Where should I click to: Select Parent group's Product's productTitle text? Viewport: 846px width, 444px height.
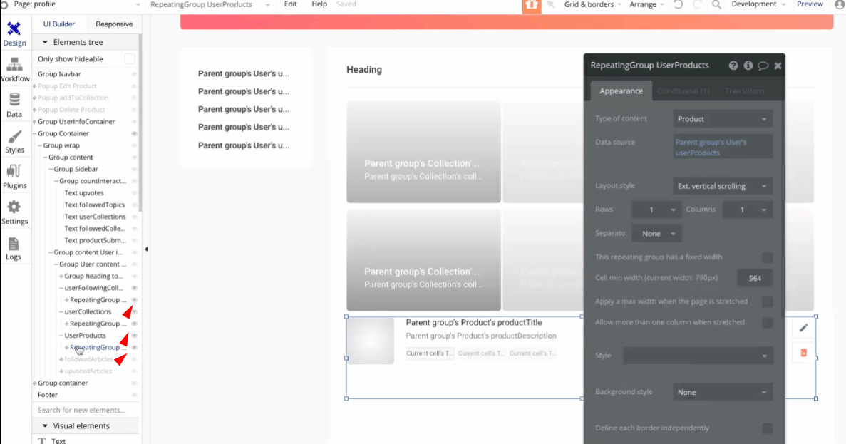(474, 323)
